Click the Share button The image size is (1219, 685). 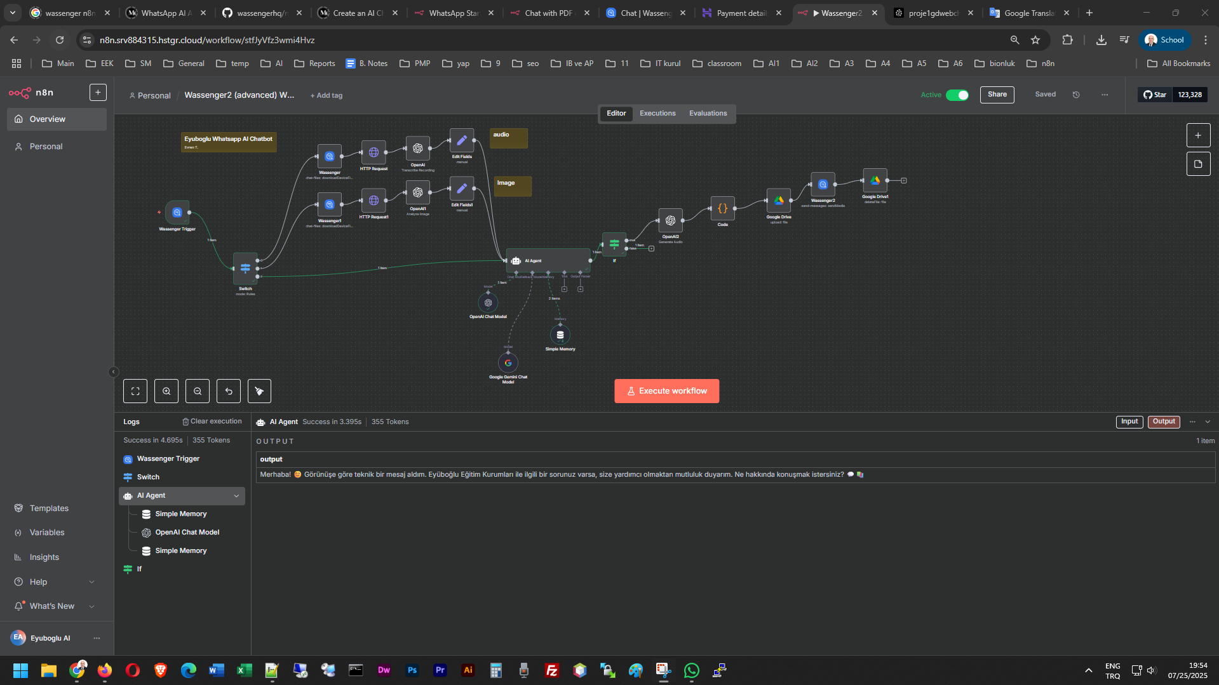click(997, 95)
